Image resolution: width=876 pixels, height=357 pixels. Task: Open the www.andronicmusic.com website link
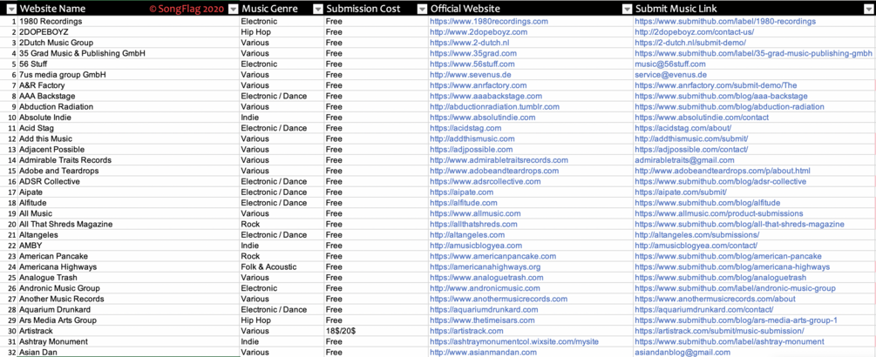[485, 288]
